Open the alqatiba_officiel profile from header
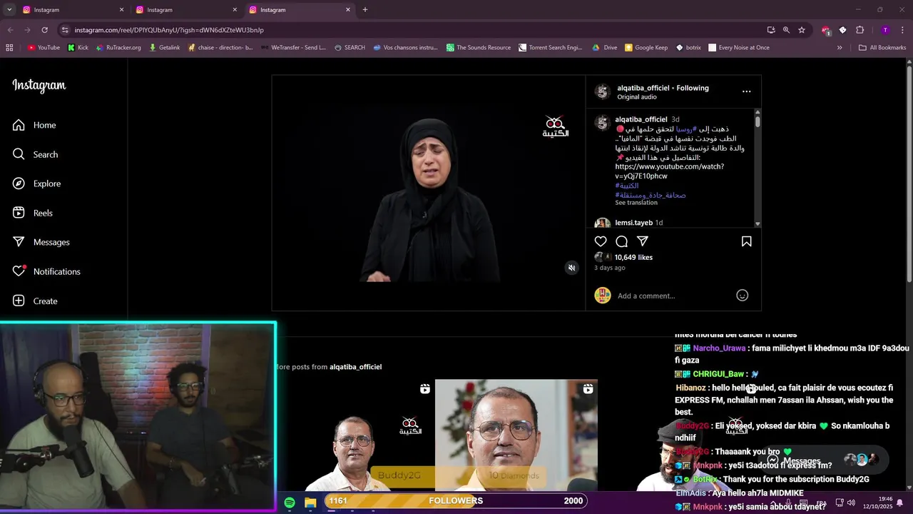This screenshot has height=514, width=913. point(643,88)
